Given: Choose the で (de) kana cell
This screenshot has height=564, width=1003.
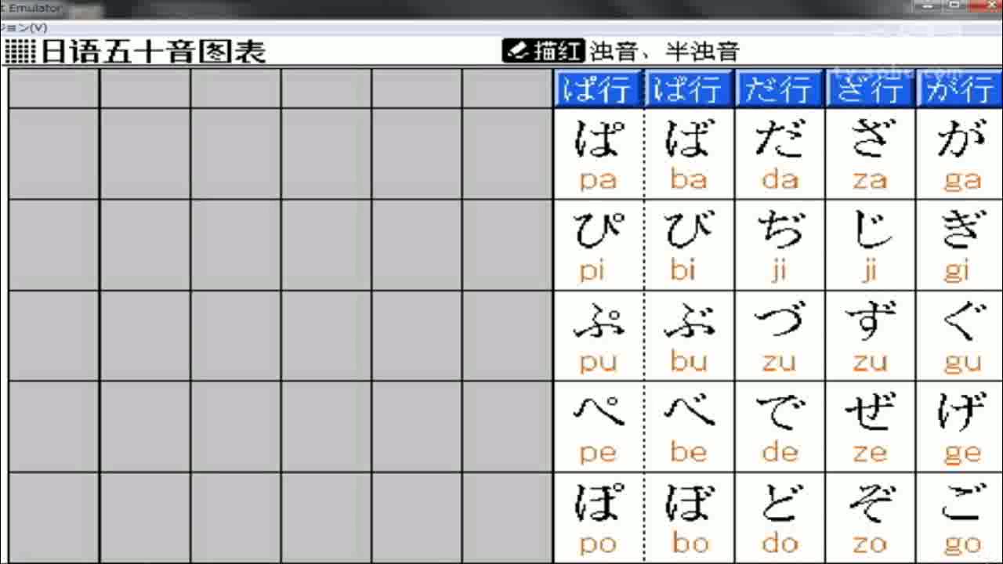Looking at the screenshot, I should (x=780, y=427).
